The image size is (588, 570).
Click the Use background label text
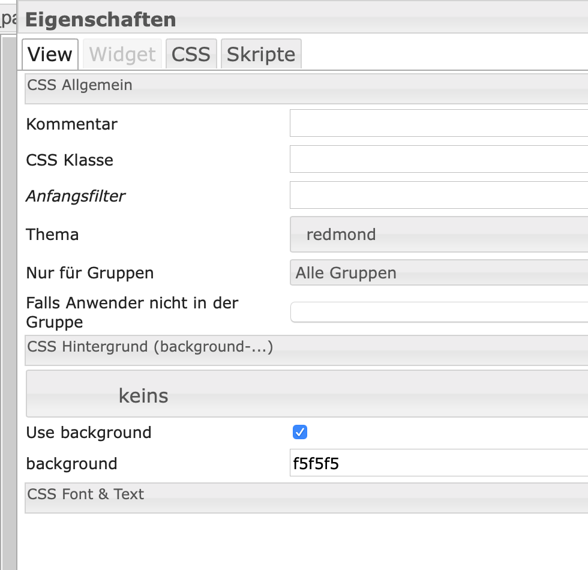coord(89,433)
